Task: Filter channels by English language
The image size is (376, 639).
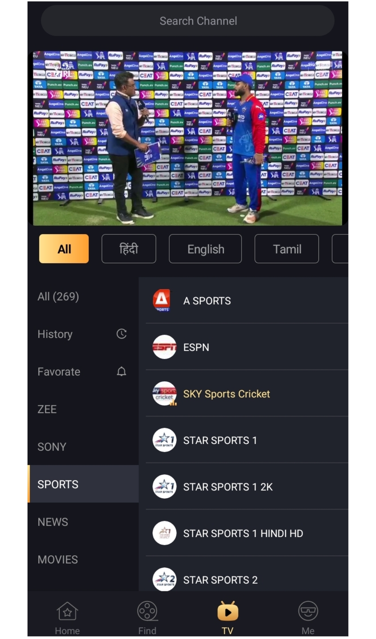Action: tap(205, 249)
